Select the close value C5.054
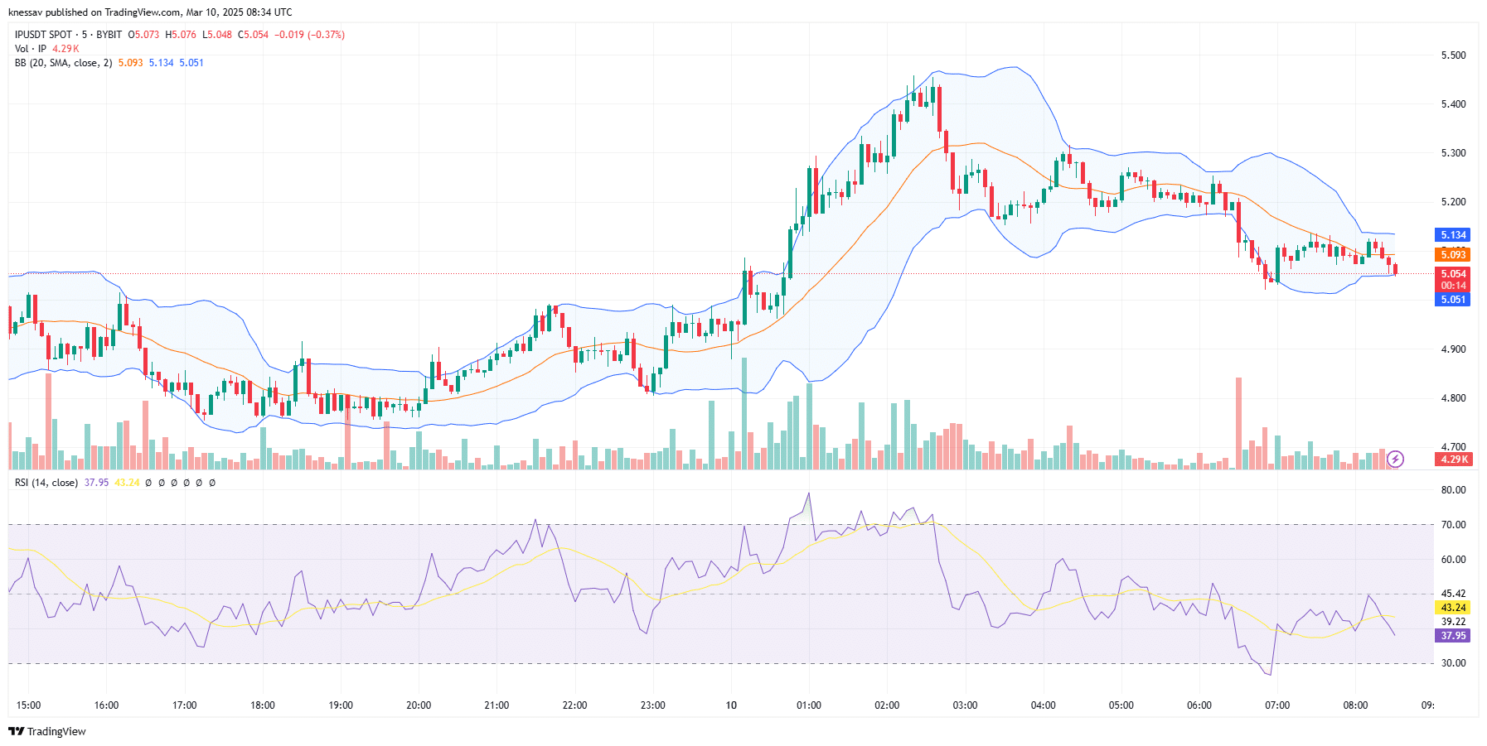Viewport: 1487px width, 746px height. (x=254, y=35)
